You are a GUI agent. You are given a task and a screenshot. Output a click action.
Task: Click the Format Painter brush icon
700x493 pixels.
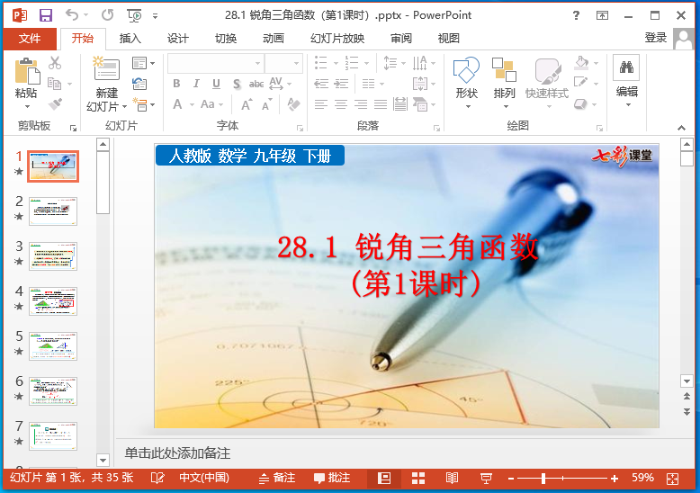tap(55, 104)
